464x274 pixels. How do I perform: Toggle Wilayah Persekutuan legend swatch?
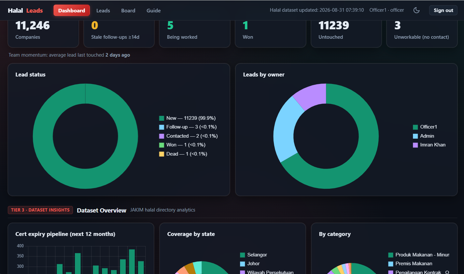(x=243, y=272)
